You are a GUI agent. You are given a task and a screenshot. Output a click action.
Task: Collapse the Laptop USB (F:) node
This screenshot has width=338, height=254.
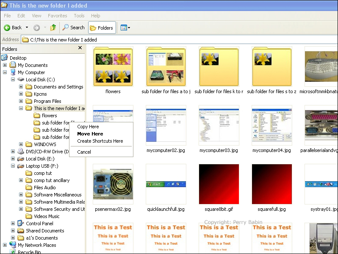pos(13,166)
